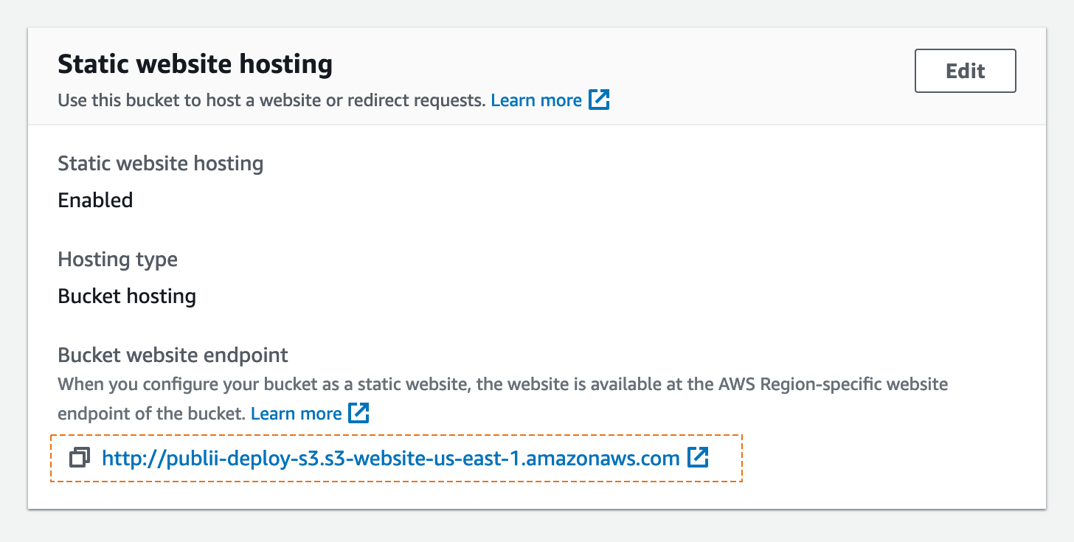Click the Bucket website endpoint label

[x=173, y=355]
